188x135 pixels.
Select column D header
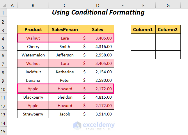click(x=97, y=5)
